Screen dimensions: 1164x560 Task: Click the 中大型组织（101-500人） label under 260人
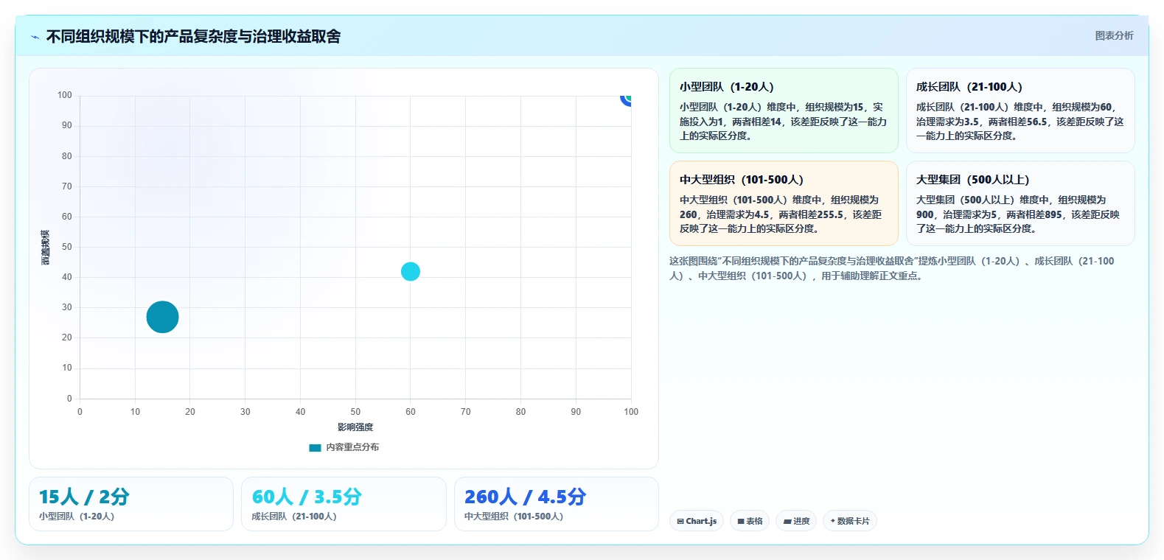coord(514,517)
